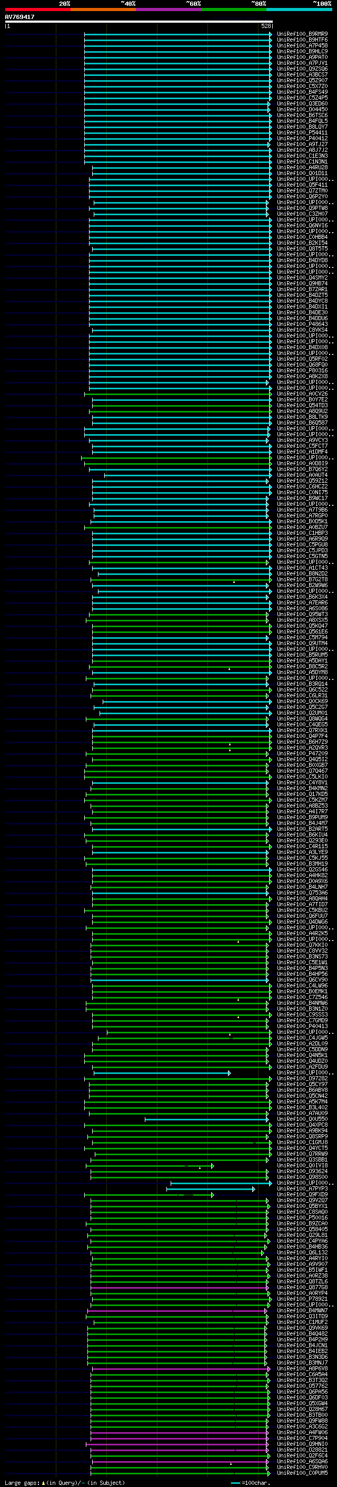Select hit UniRef100_Q8SRP9

pyautogui.click(x=302, y=1137)
